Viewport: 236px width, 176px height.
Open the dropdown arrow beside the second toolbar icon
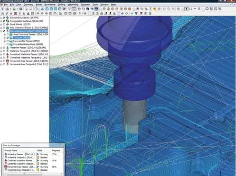(10, 9)
